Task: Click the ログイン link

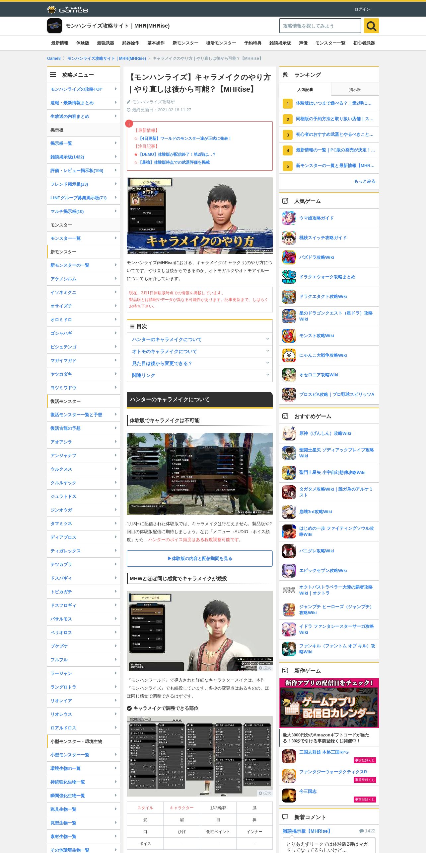Action: coord(362,9)
